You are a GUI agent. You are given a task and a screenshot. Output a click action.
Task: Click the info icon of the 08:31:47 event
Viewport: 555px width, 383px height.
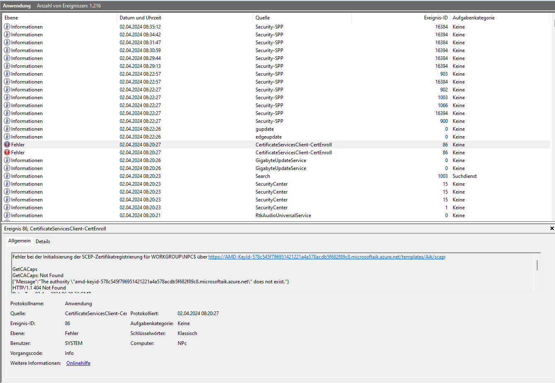[7, 42]
